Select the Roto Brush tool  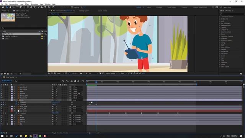click(x=49, y=7)
